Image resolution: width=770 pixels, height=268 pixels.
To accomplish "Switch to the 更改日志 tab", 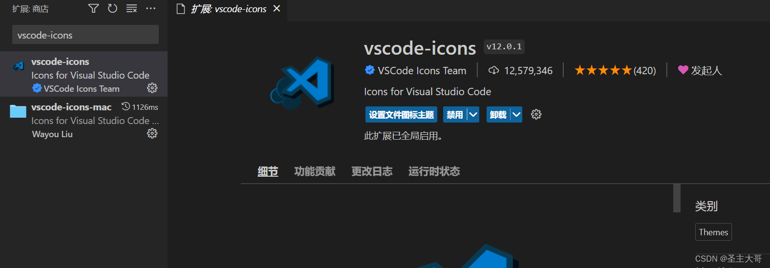I will coord(372,171).
